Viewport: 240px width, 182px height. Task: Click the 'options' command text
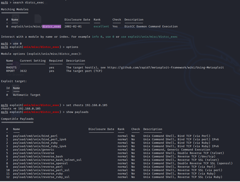pos(72,47)
